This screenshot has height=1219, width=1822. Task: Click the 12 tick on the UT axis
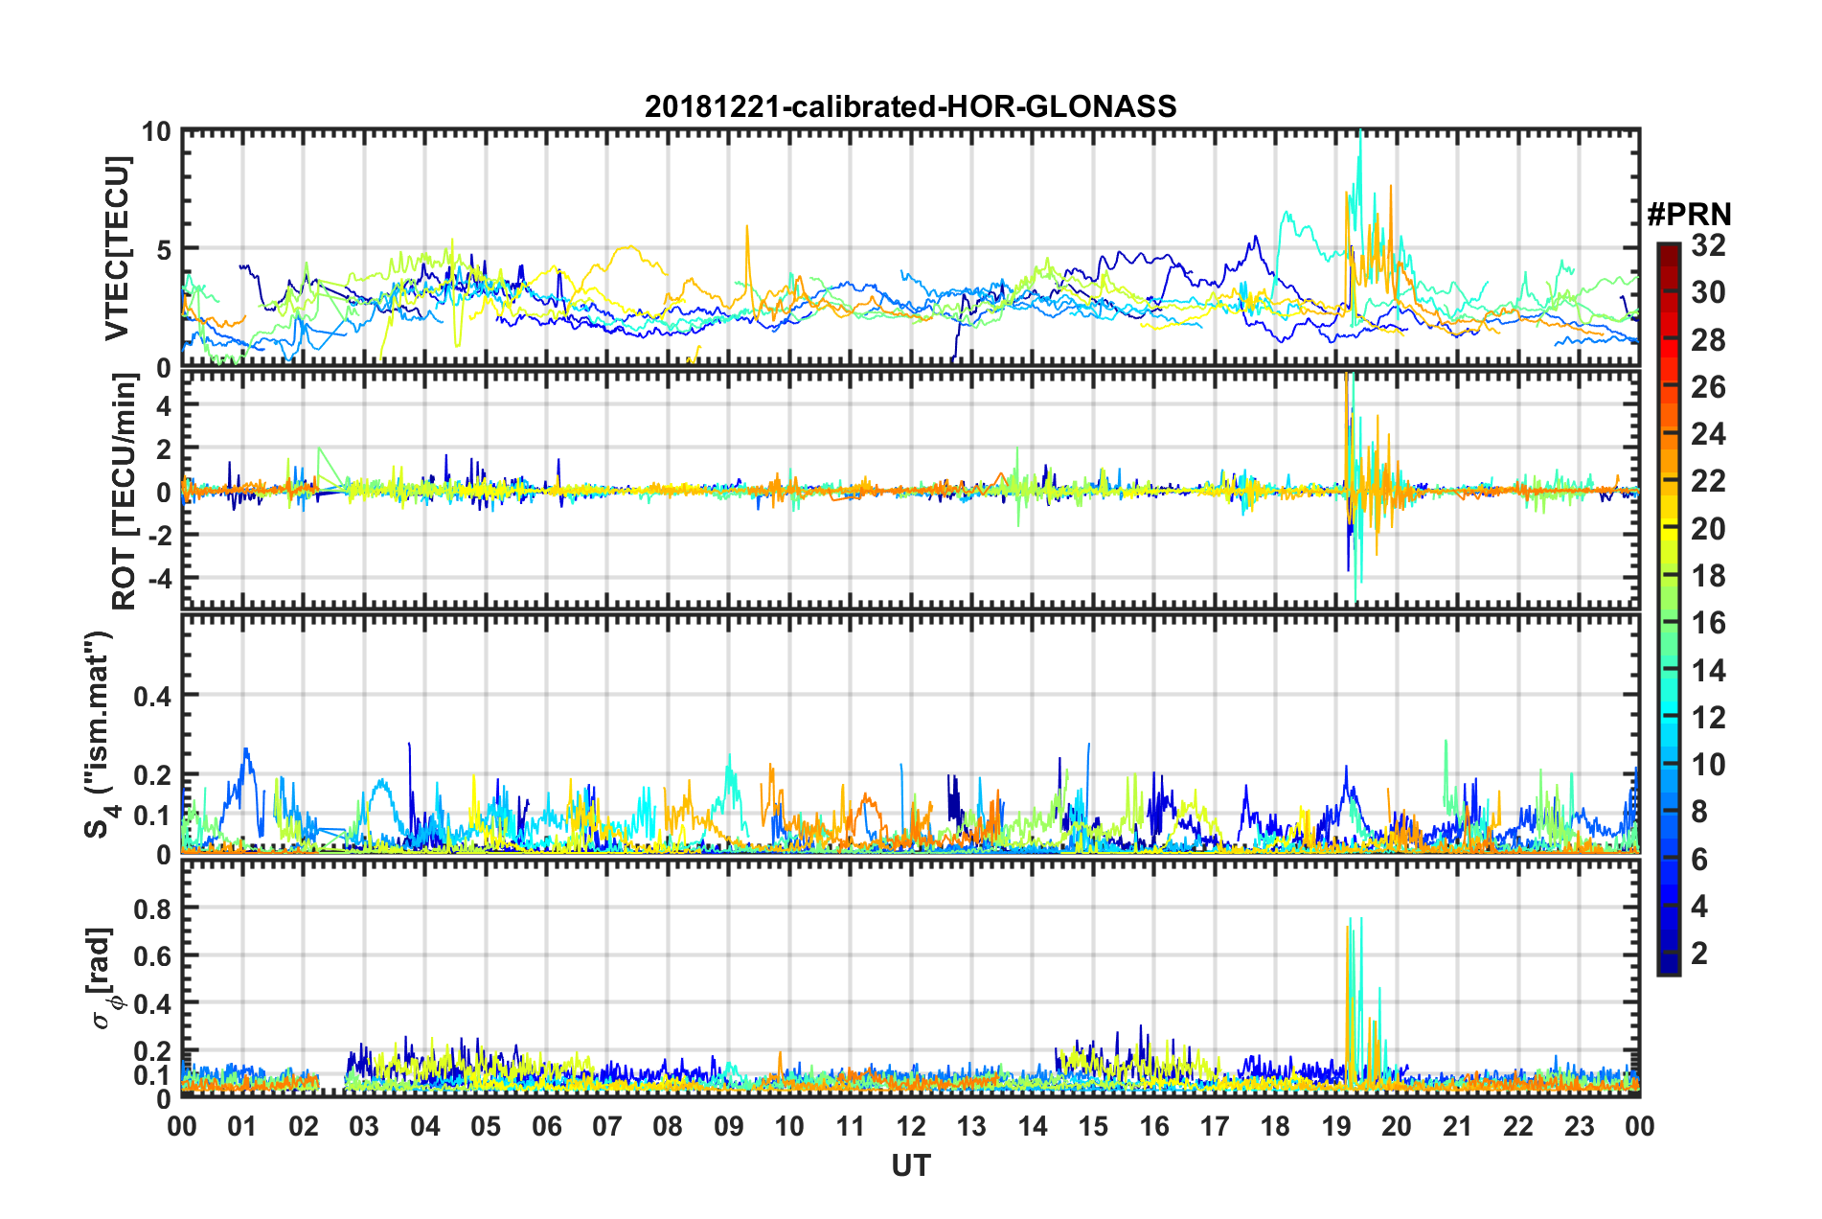(x=911, y=1126)
